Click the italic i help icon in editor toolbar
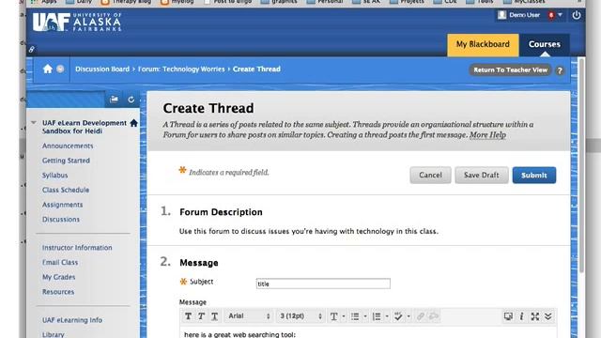The height and width of the screenshot is (338, 601). coord(521,316)
